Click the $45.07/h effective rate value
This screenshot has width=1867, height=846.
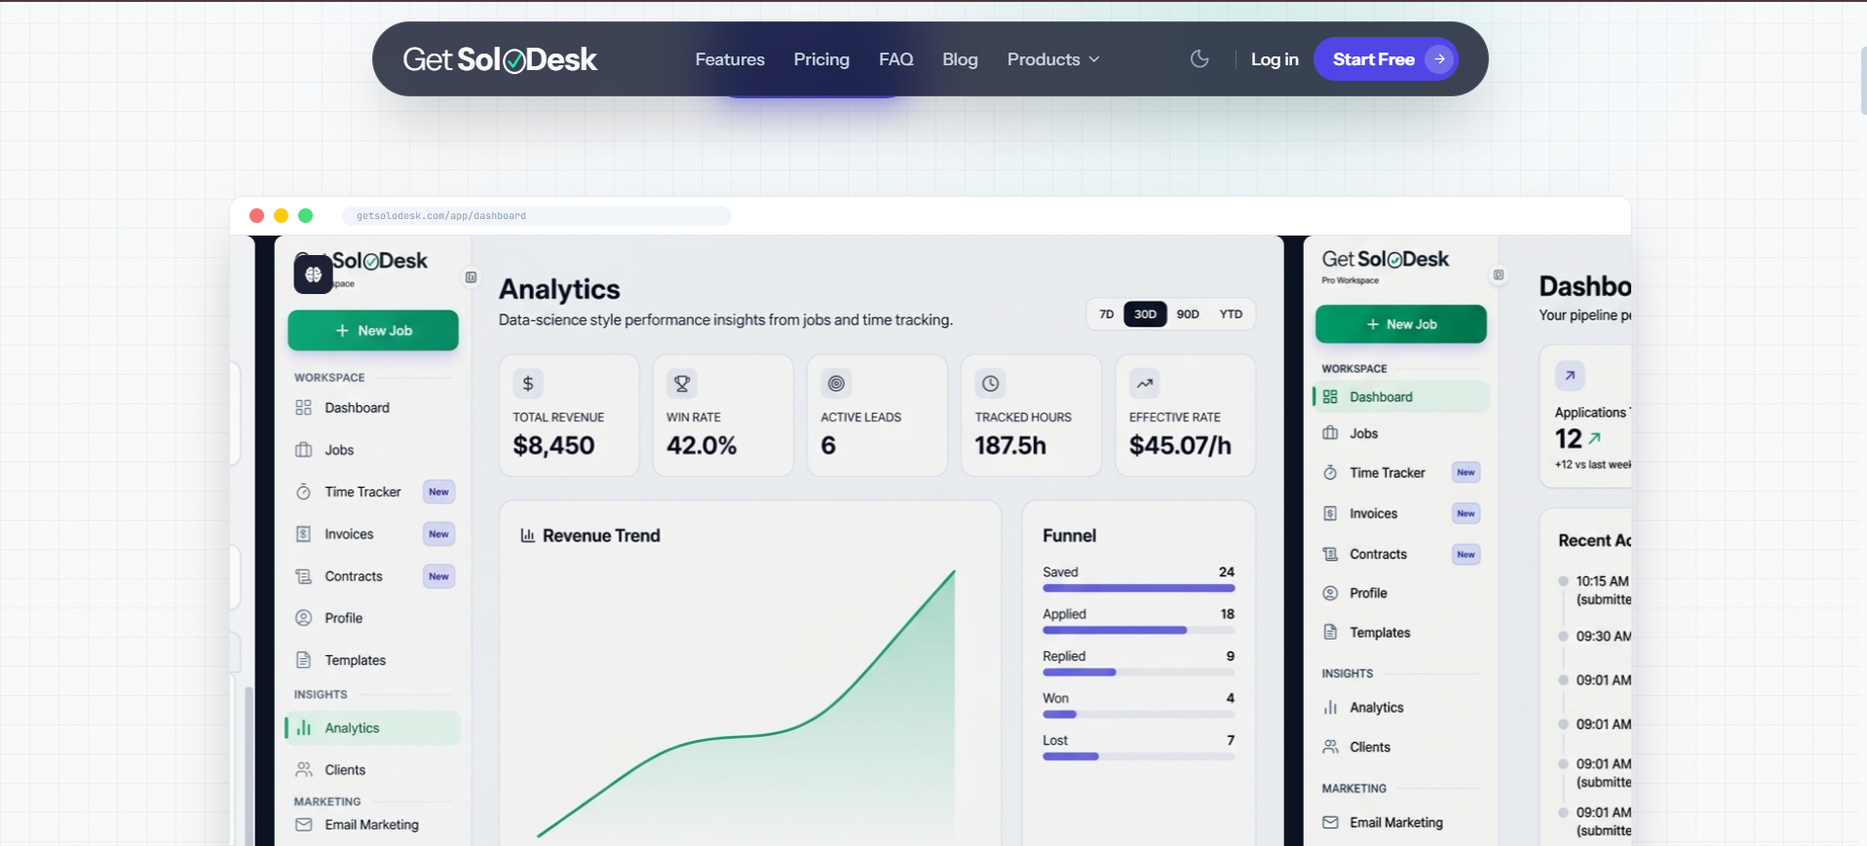[1180, 446]
